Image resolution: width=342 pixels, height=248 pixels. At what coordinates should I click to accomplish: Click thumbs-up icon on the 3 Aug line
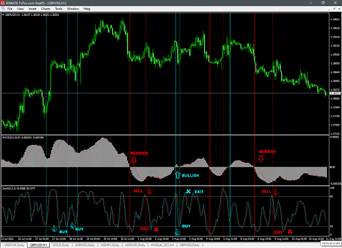coord(177,232)
